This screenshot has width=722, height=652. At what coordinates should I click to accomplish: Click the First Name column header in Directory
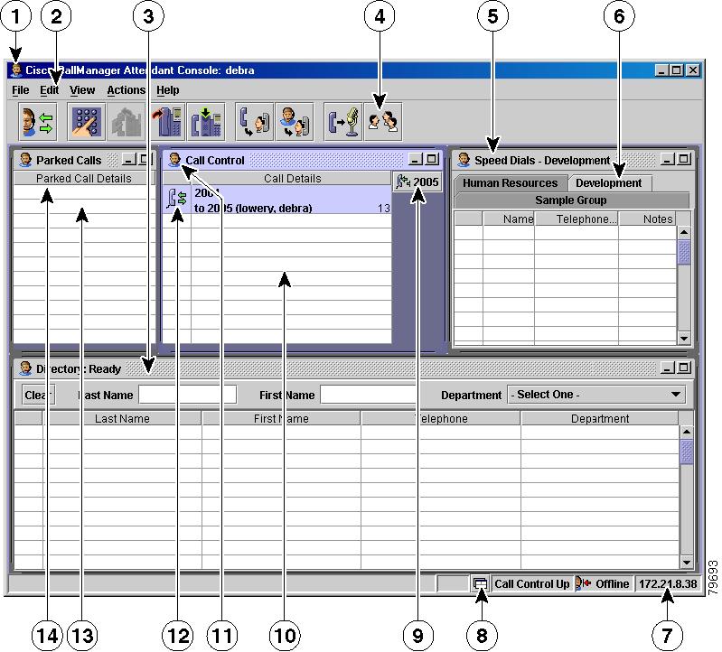coord(281,419)
